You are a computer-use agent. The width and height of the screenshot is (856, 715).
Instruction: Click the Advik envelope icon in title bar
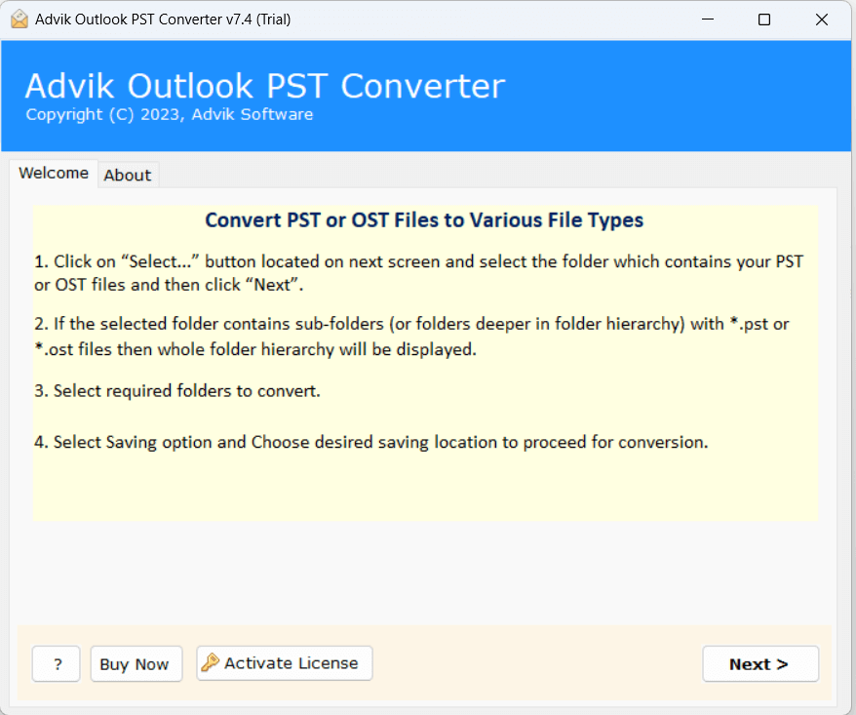pos(19,20)
